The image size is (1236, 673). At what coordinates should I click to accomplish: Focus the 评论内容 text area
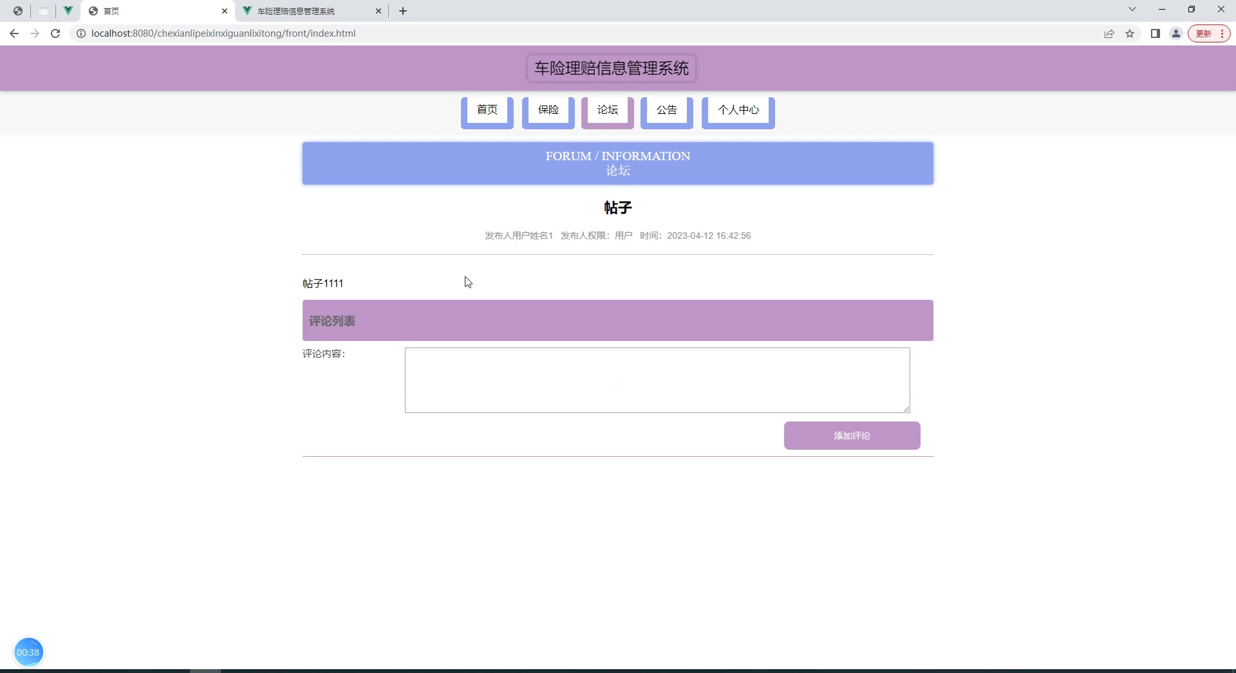[657, 380]
